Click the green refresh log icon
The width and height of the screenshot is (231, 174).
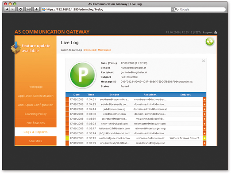tap(210, 42)
